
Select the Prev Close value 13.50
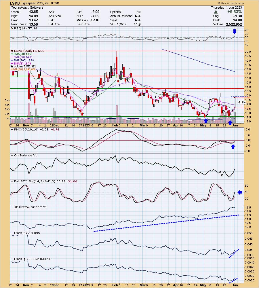33,24
